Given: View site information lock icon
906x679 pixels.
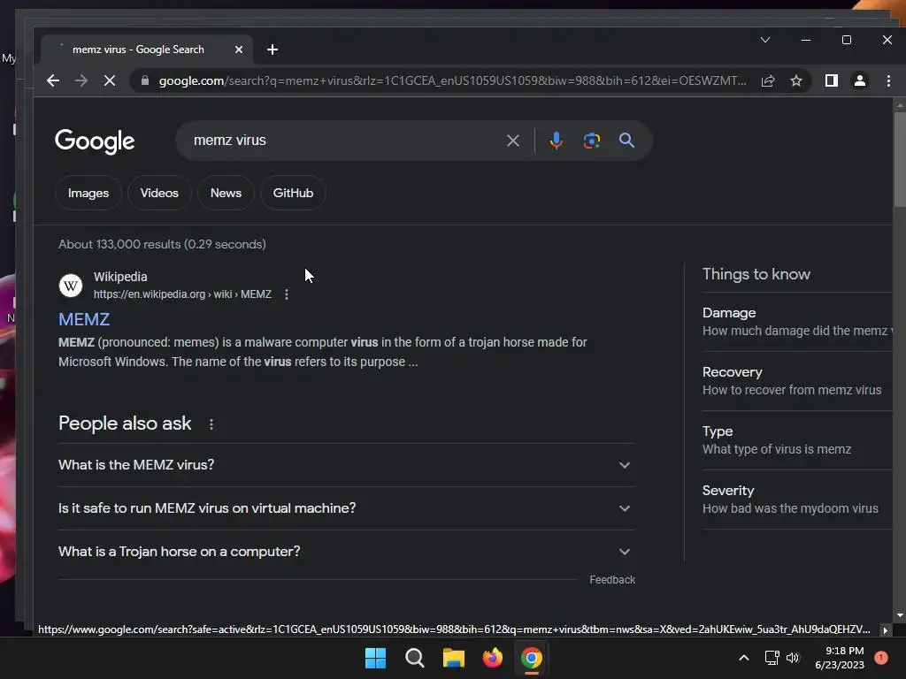Looking at the screenshot, I should [145, 80].
